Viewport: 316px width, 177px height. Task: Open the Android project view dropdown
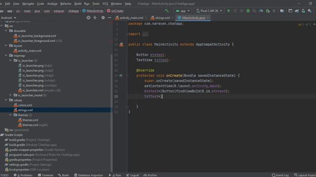[8, 18]
